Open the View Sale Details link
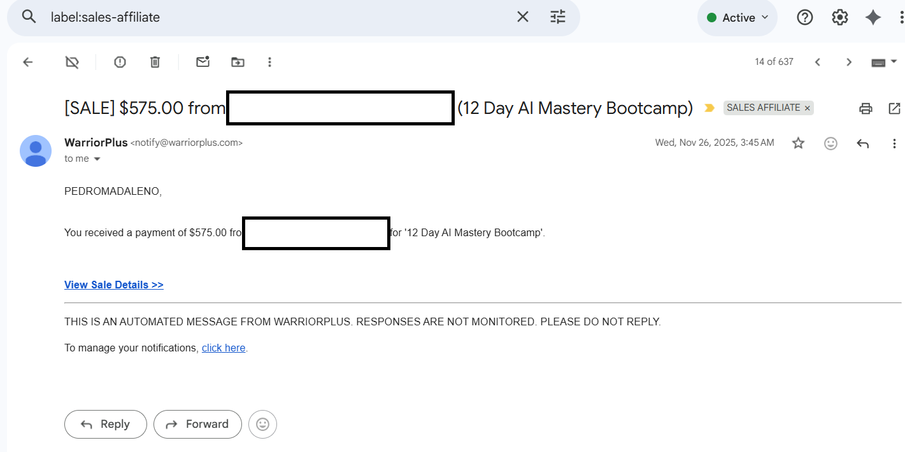 (x=114, y=285)
